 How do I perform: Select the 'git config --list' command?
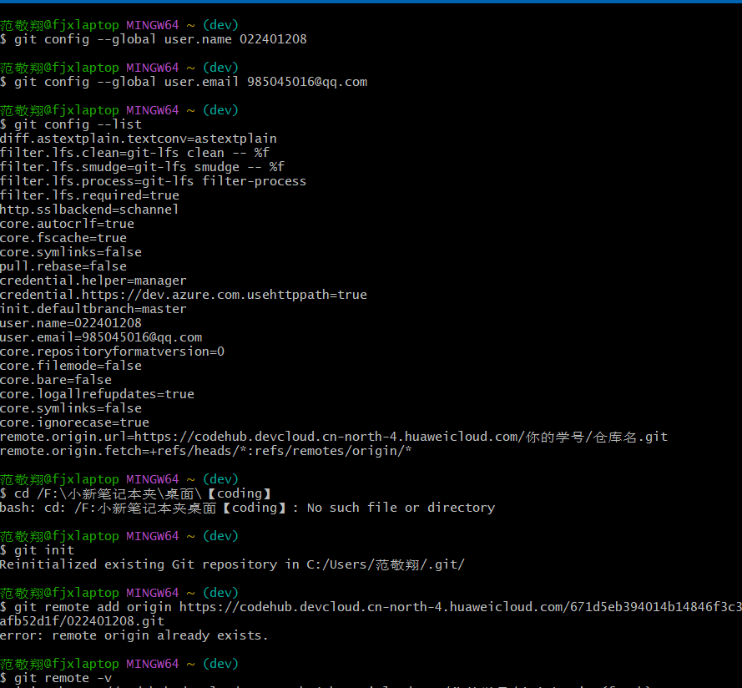click(x=78, y=124)
